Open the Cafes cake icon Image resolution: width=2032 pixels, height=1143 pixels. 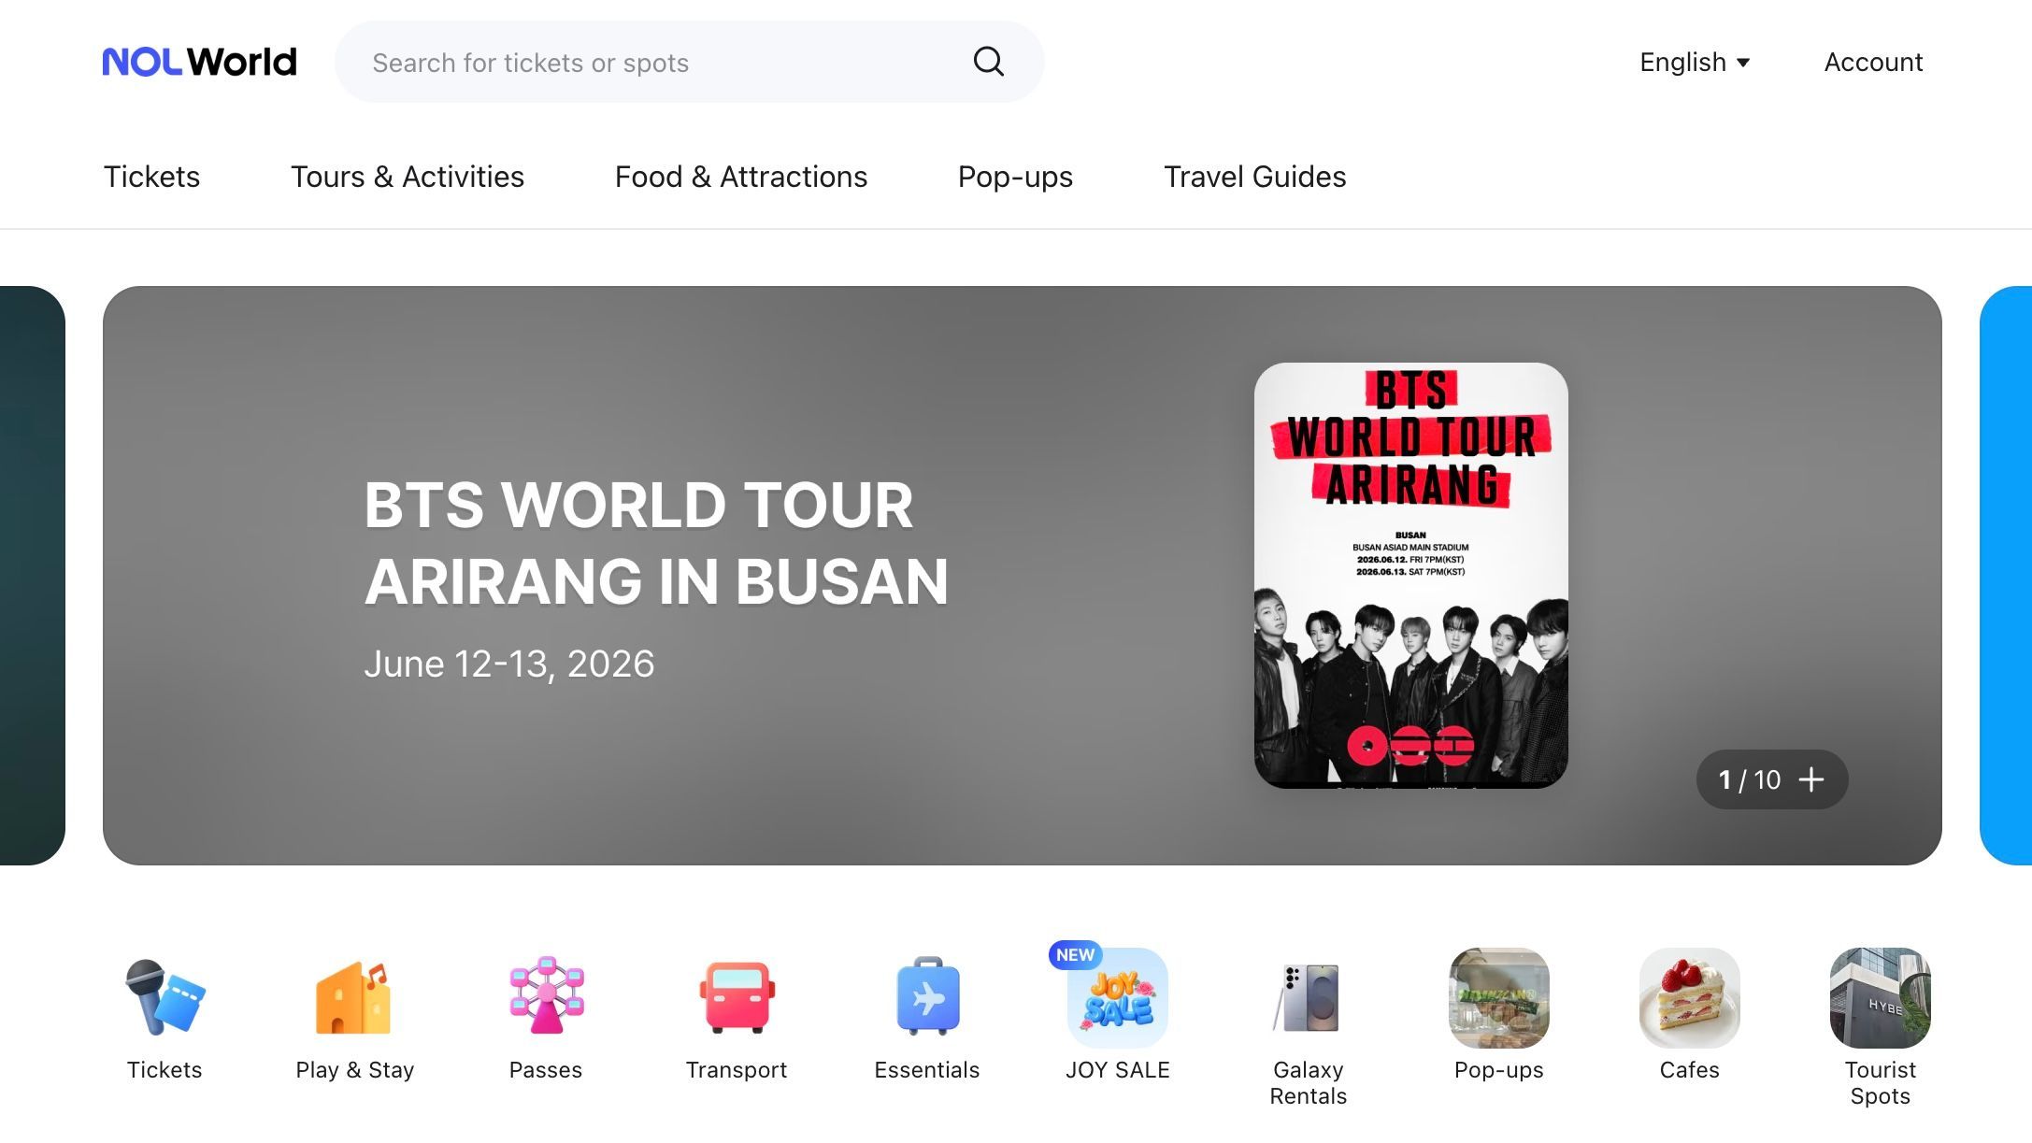tap(1690, 998)
